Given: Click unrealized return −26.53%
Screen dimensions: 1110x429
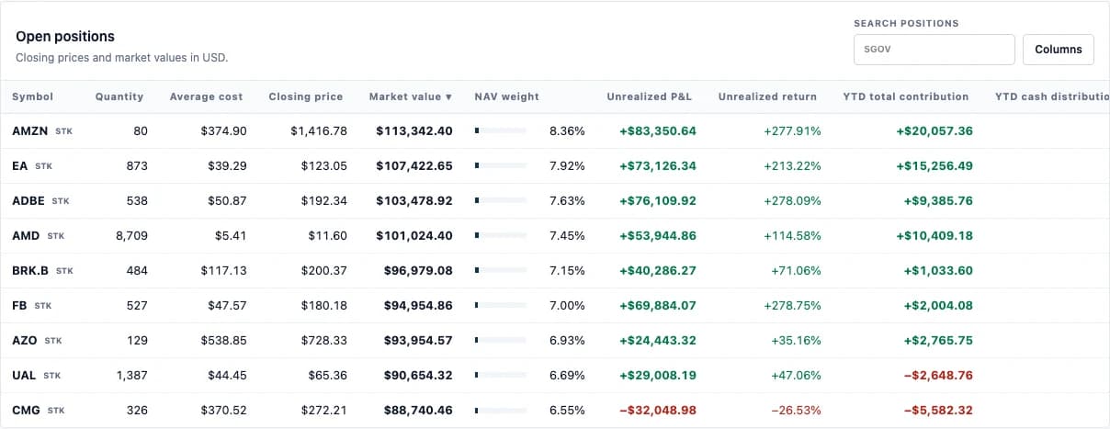Looking at the screenshot, I should click(796, 411).
